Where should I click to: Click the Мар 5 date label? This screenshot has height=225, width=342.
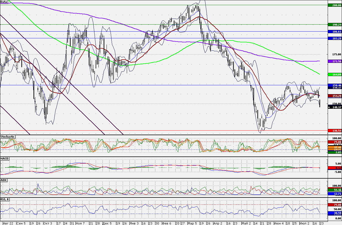click(x=192, y=223)
